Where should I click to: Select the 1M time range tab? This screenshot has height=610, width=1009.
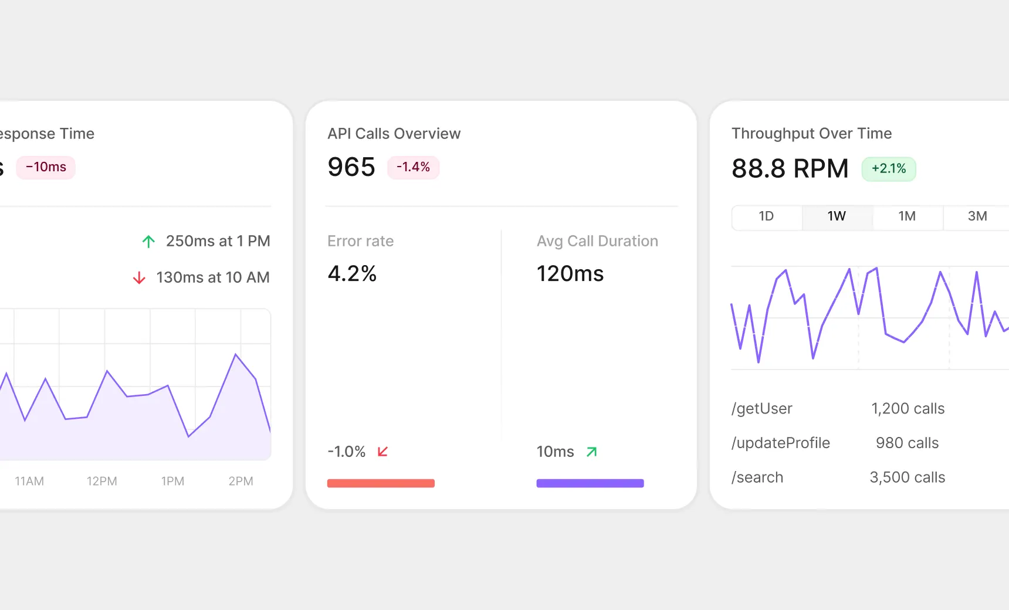(x=907, y=216)
